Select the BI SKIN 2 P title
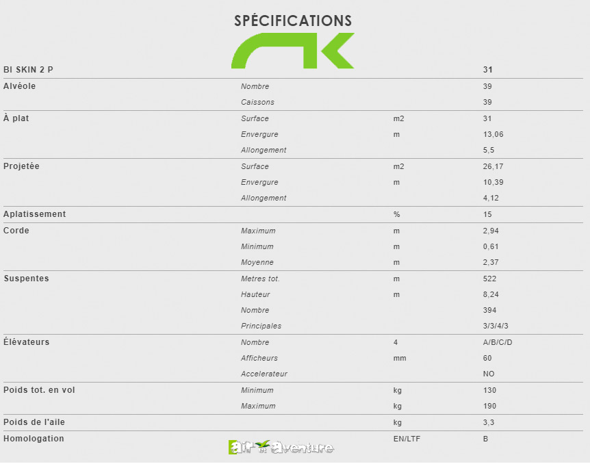 click(28, 70)
